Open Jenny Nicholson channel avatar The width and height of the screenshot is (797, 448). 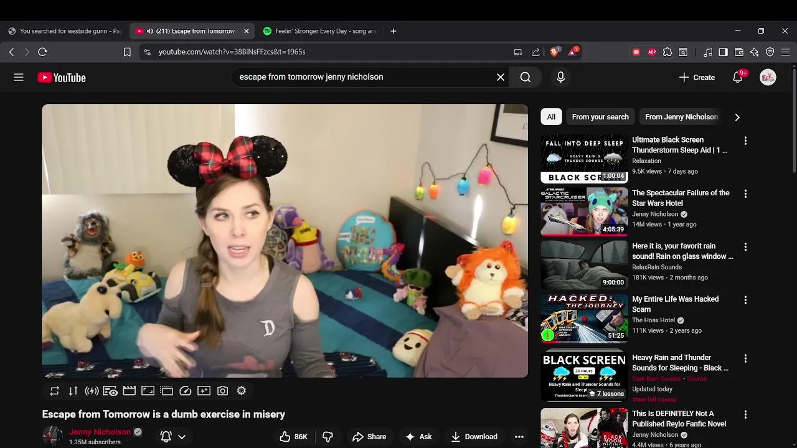[52, 436]
